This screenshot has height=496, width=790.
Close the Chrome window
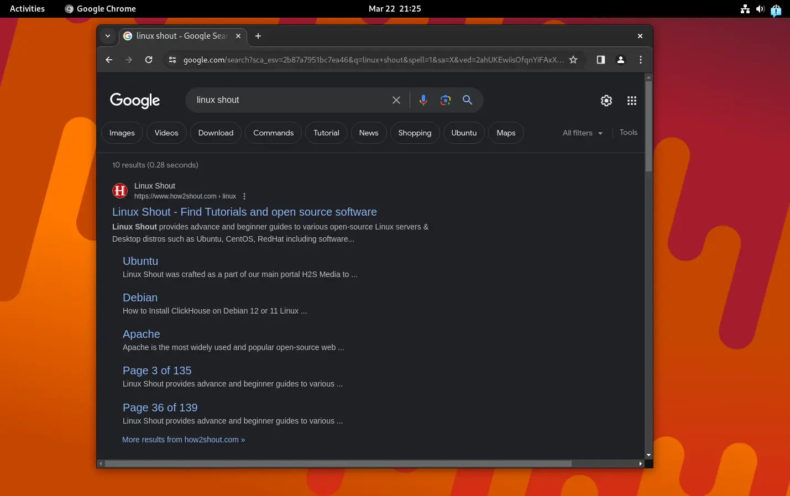point(640,36)
